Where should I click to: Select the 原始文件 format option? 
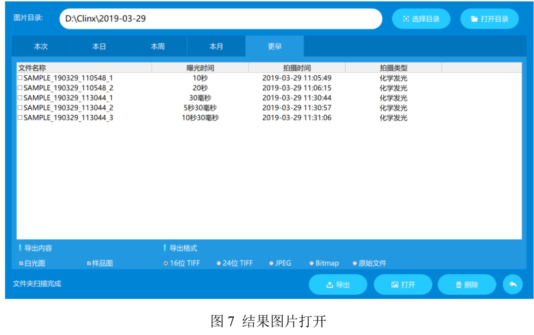pyautogui.click(x=355, y=263)
